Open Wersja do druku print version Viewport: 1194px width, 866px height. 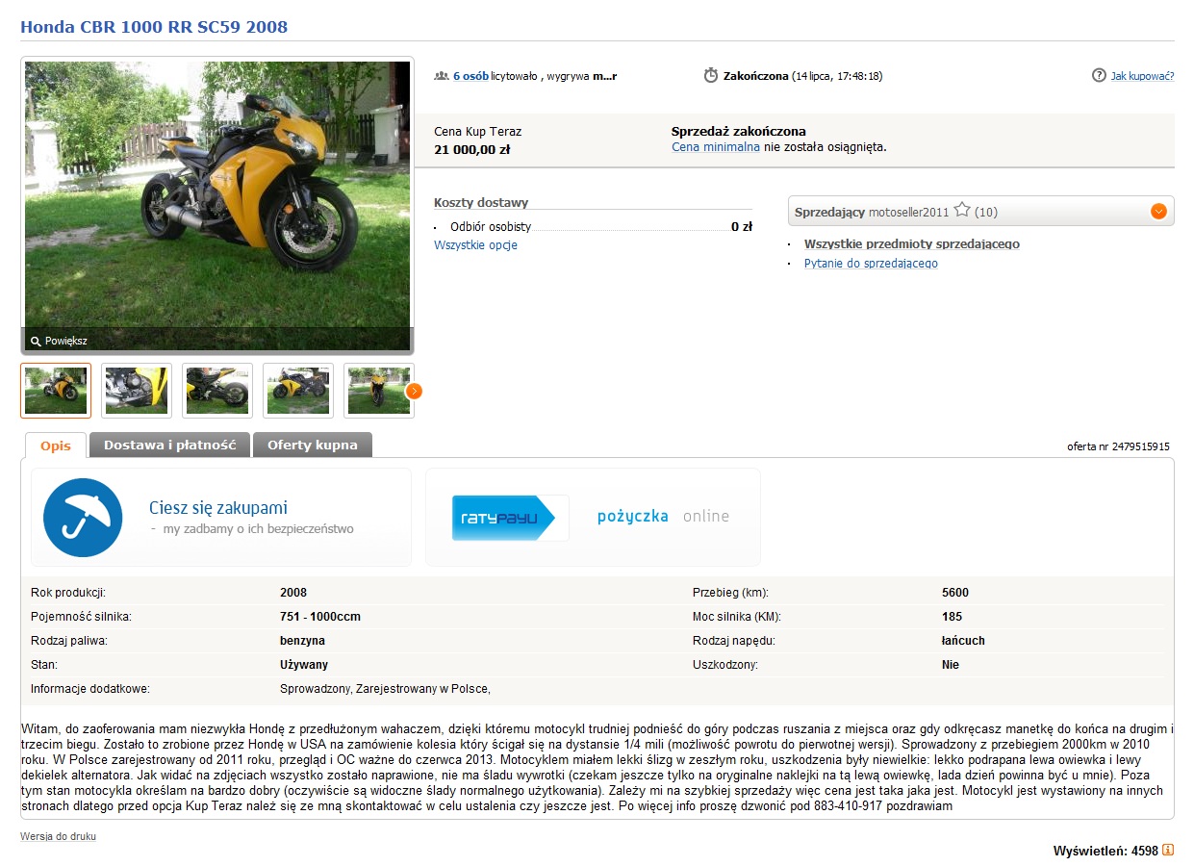click(58, 836)
